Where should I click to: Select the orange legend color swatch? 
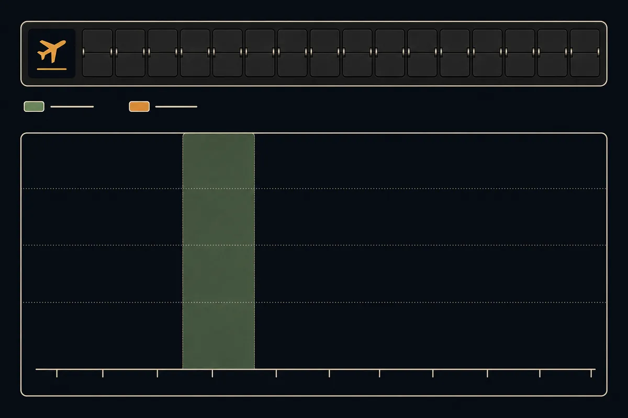[139, 107]
